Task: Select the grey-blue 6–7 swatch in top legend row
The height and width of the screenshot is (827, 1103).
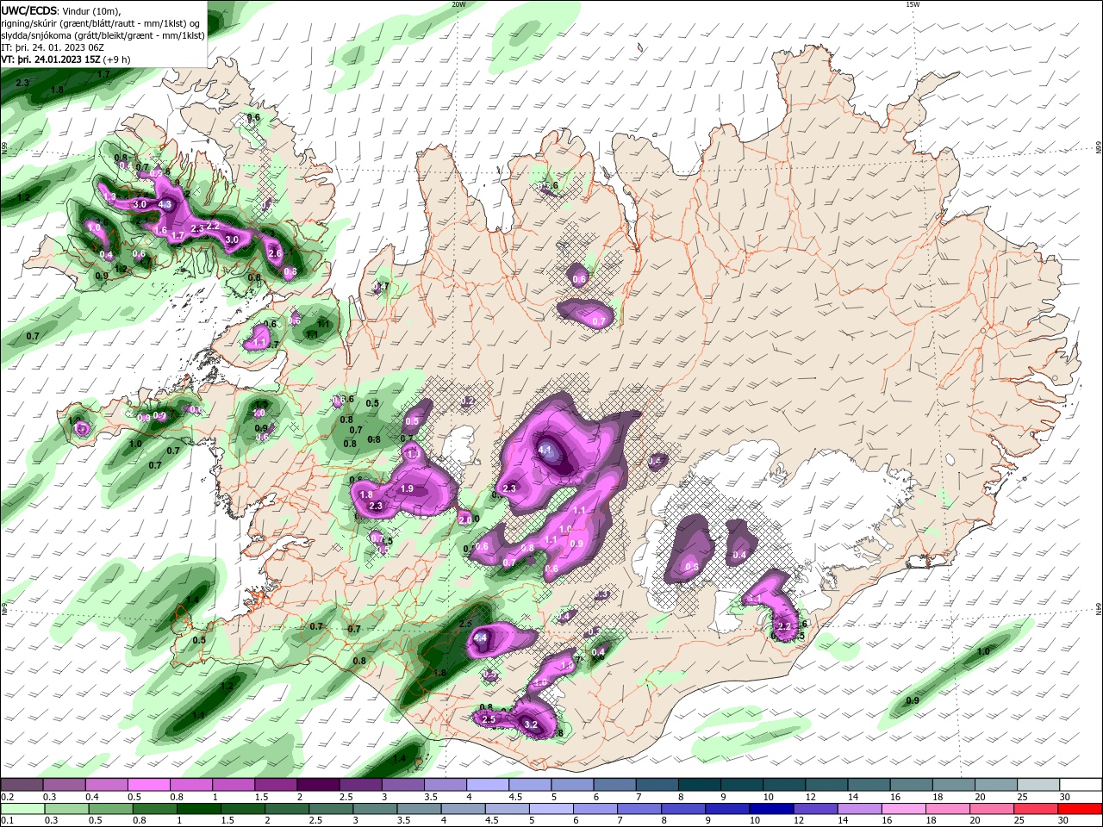Action: pyautogui.click(x=615, y=785)
